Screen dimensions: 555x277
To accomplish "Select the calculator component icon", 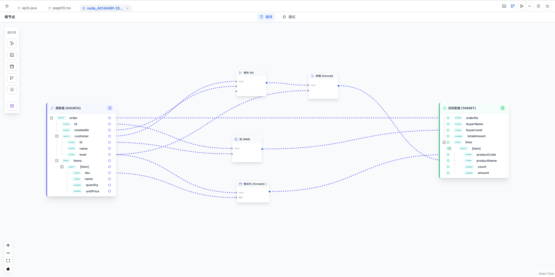I will [12, 55].
